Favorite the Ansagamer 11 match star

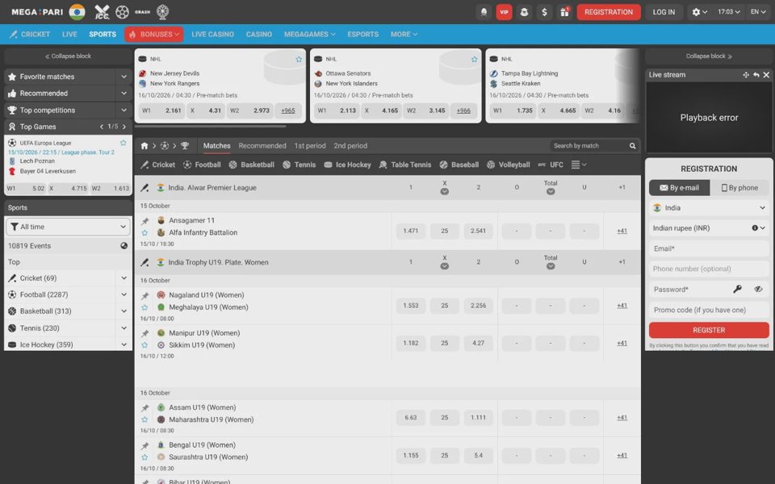tap(145, 232)
